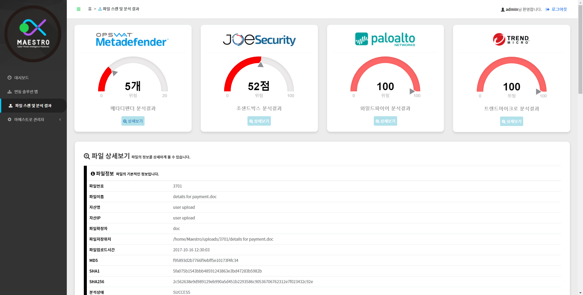
Task: Click the info icon beside 파일정보
Action: (x=93, y=174)
